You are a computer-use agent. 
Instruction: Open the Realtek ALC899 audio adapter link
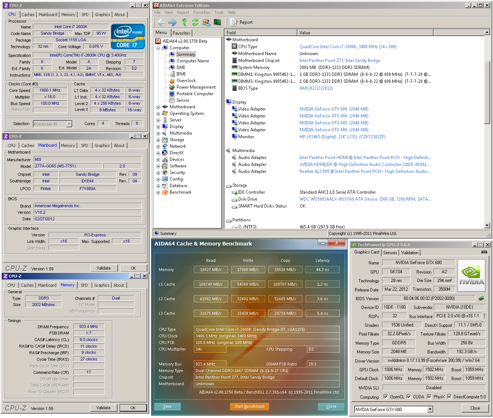coord(365,171)
